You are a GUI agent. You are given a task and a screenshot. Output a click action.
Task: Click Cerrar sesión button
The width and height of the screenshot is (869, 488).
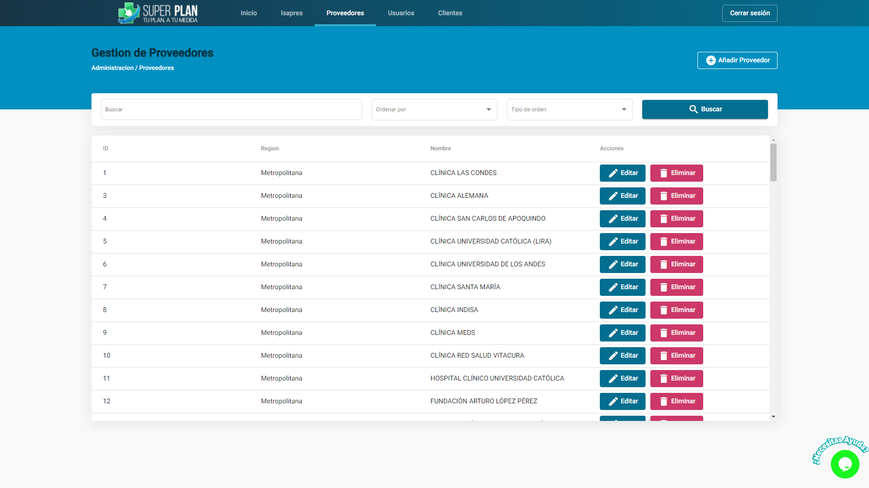(x=749, y=13)
